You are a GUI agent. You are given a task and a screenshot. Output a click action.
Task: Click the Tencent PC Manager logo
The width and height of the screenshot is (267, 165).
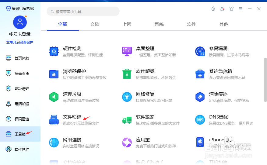click(8, 9)
